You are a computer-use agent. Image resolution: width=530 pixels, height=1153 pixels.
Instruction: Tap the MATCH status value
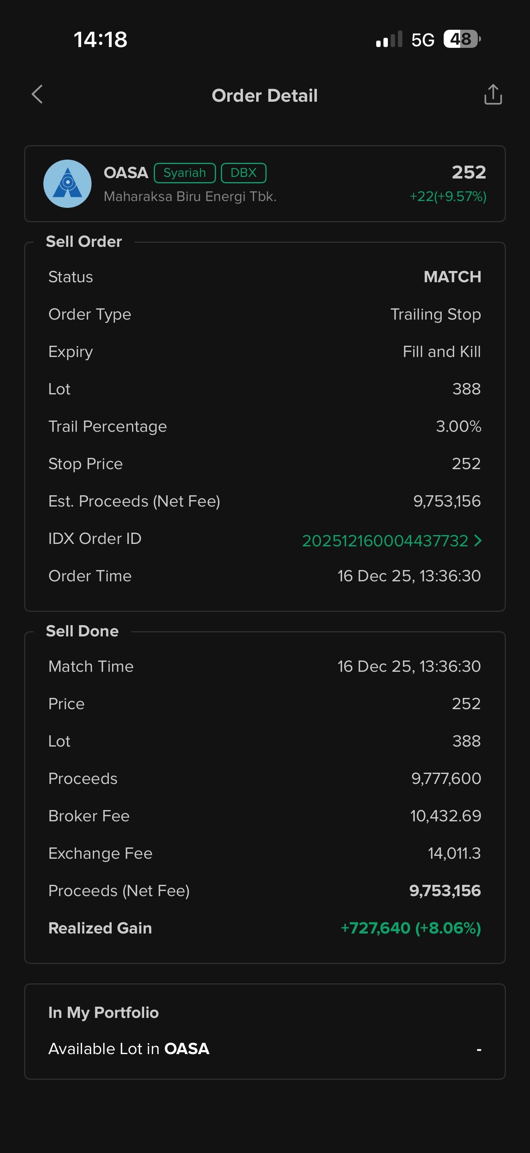click(x=452, y=277)
